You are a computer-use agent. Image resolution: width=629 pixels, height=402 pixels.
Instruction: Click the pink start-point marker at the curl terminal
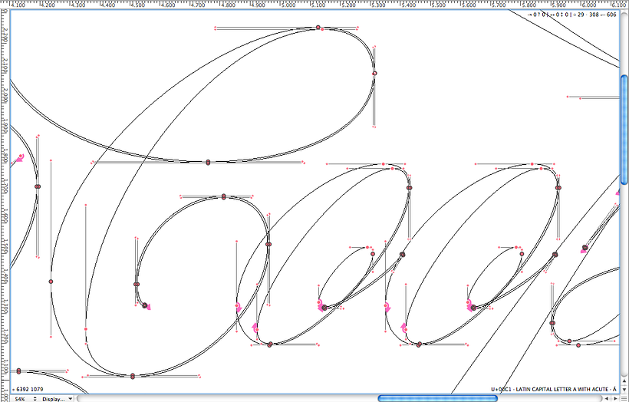(147, 306)
